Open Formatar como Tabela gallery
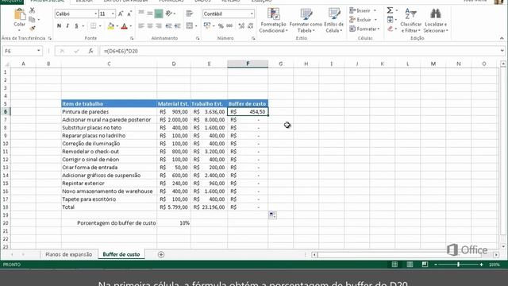 click(x=306, y=21)
